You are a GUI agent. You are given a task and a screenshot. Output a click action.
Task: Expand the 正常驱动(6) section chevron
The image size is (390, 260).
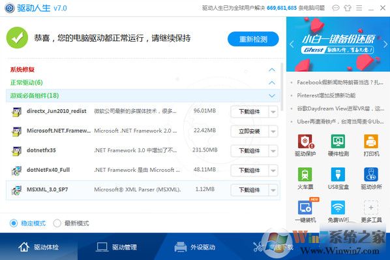[272, 82]
